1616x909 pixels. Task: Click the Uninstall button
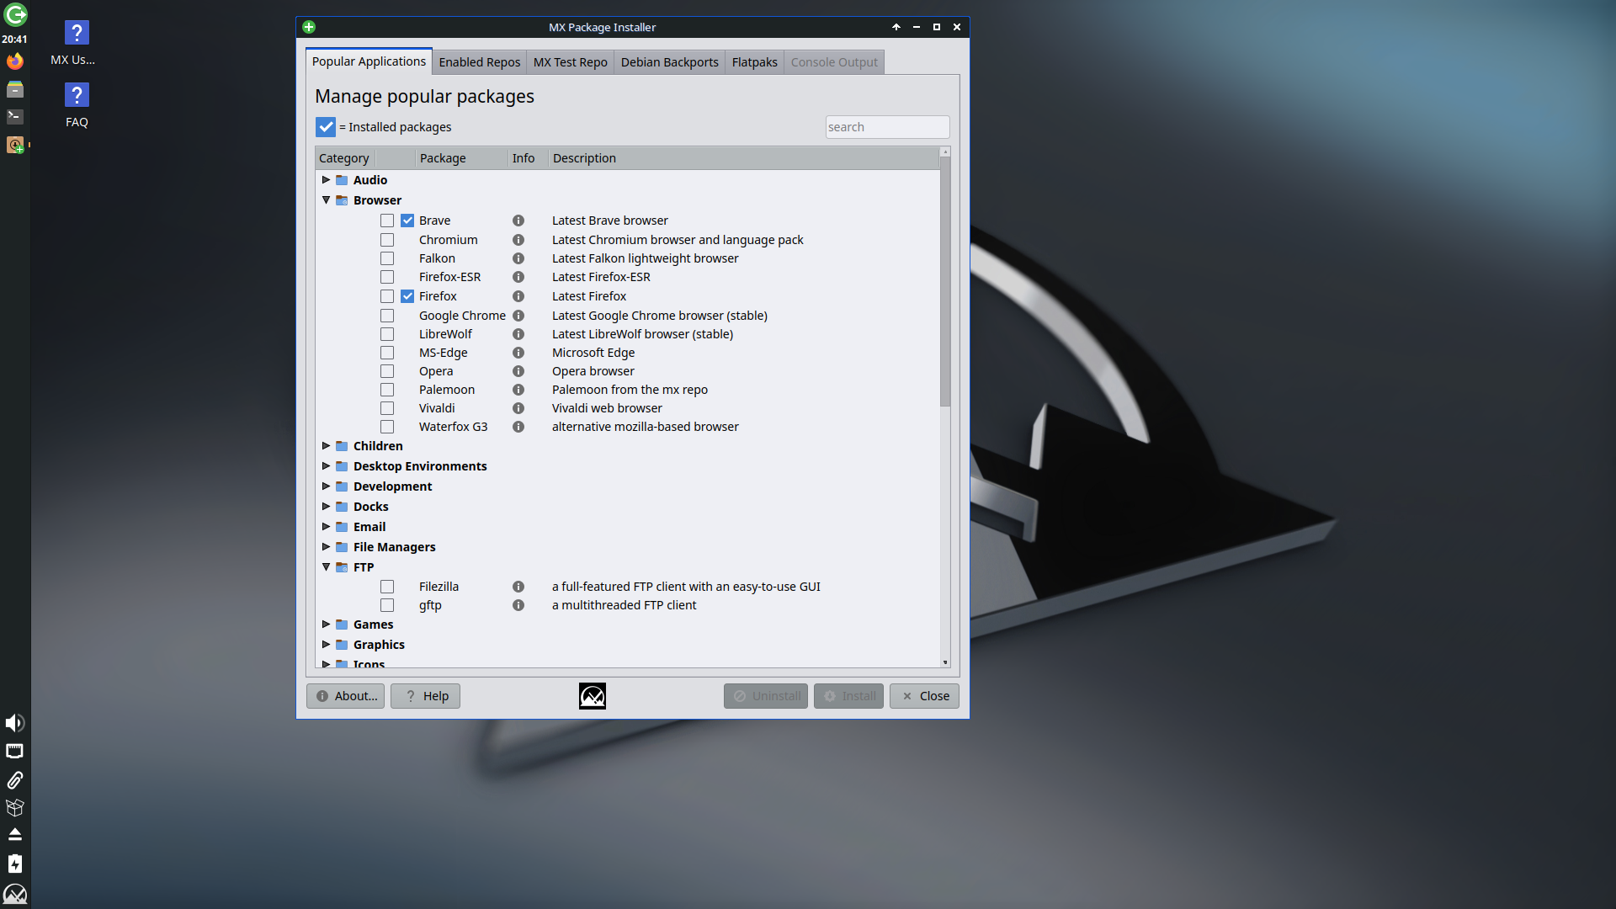766,696
